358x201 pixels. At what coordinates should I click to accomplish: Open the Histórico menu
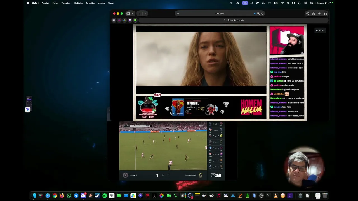78,3
